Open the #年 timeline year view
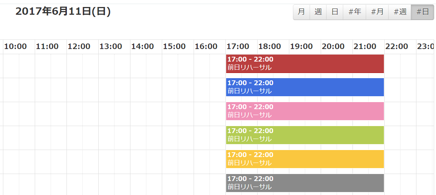 coord(354,12)
